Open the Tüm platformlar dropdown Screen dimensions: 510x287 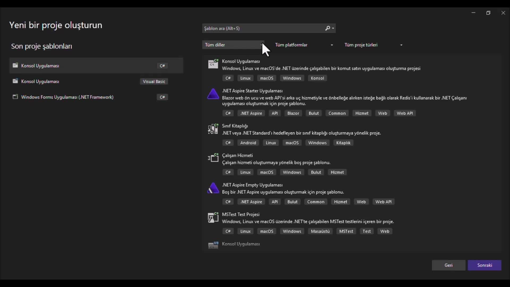coord(304,45)
